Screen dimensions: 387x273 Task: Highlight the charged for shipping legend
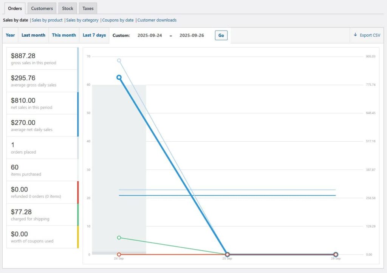42,214
